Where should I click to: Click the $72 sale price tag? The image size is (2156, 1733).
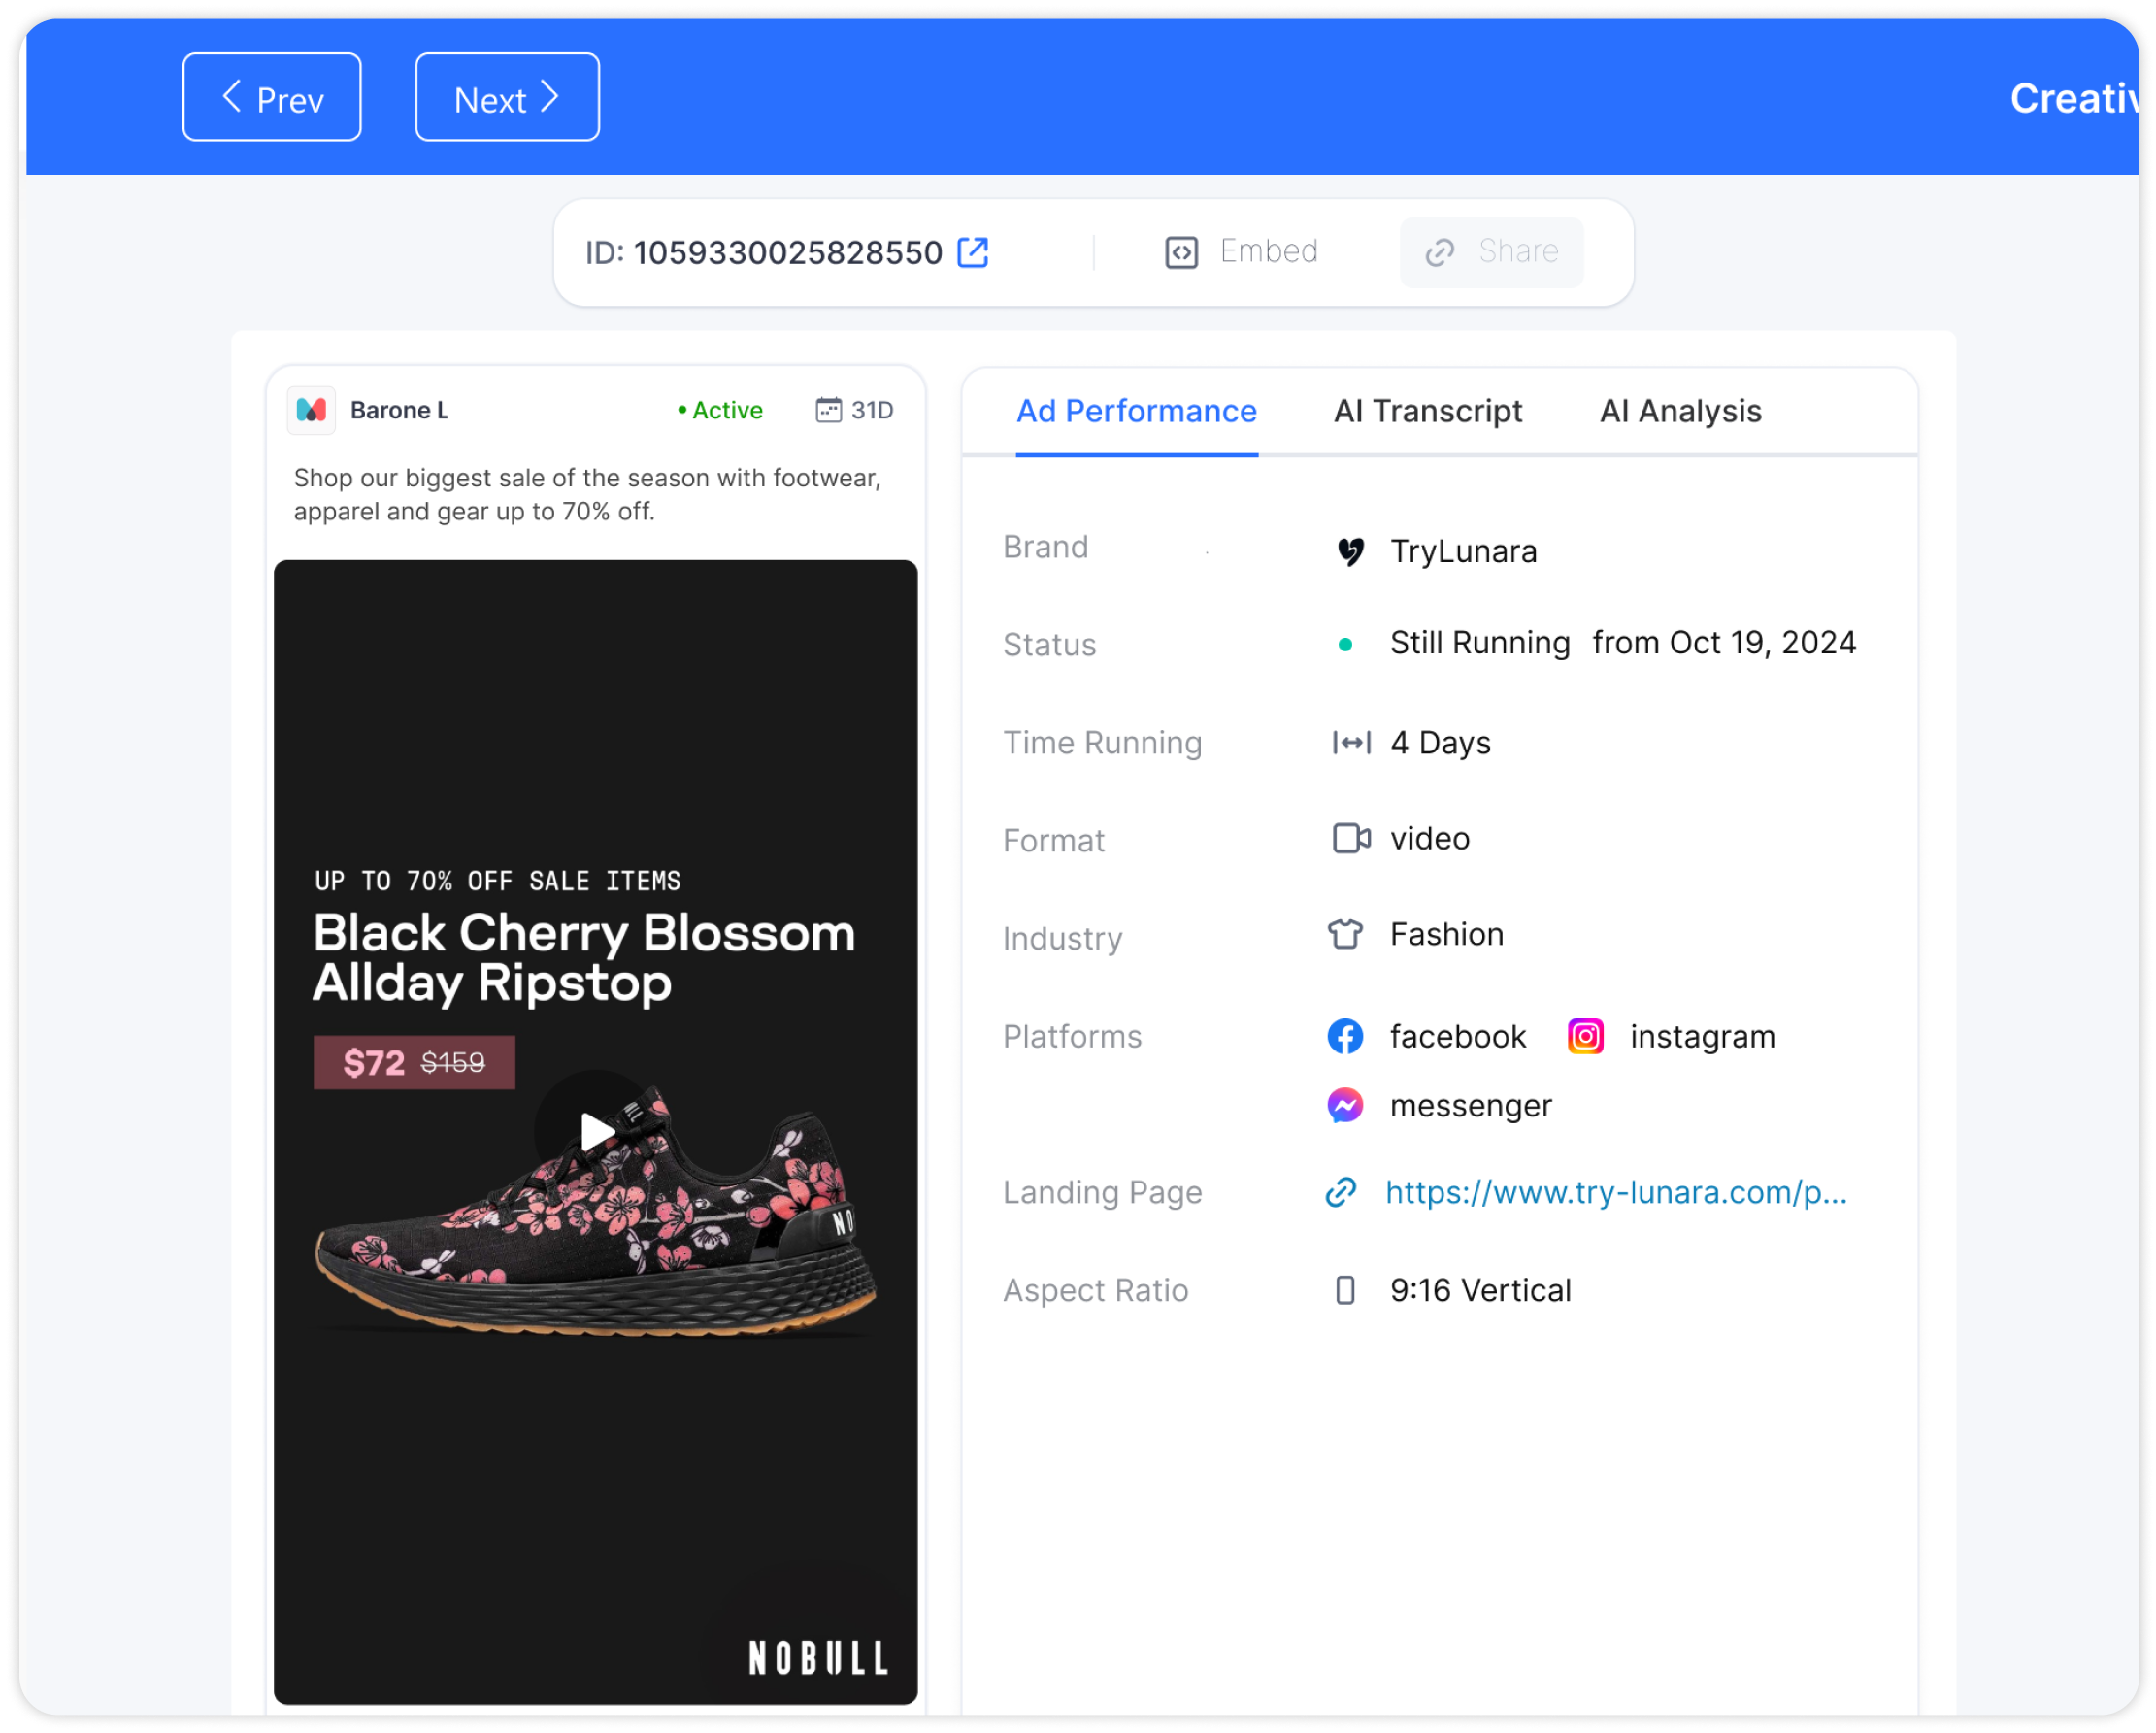(414, 1062)
